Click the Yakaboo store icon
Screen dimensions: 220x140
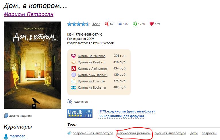[74, 56]
